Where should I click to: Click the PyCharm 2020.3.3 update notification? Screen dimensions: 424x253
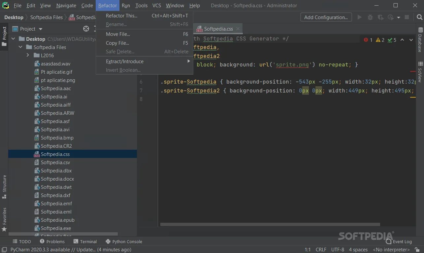tap(71, 250)
